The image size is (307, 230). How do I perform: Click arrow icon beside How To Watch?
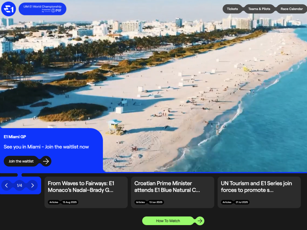pos(200,221)
